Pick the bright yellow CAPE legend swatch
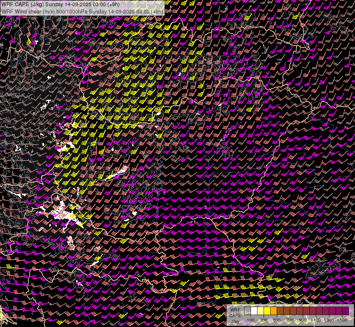 point(267,311)
